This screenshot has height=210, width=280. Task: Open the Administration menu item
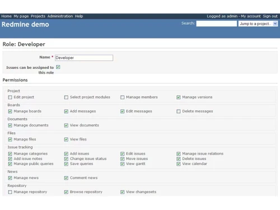pyautogui.click(x=60, y=16)
